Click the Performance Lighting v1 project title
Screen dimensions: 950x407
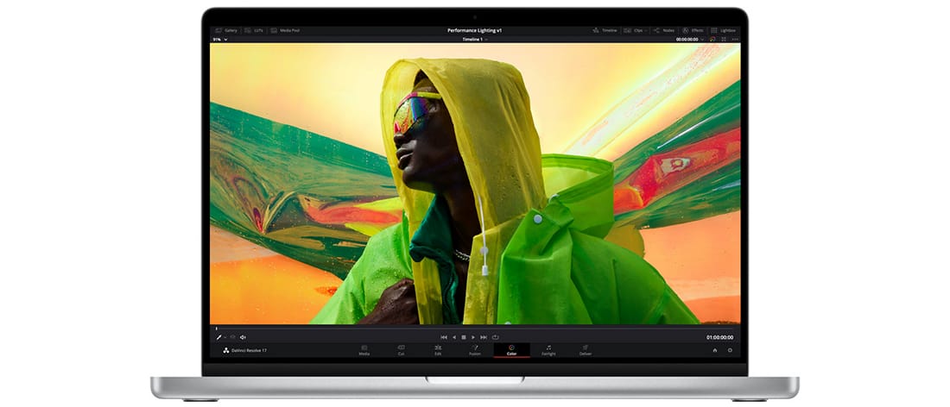coord(474,30)
